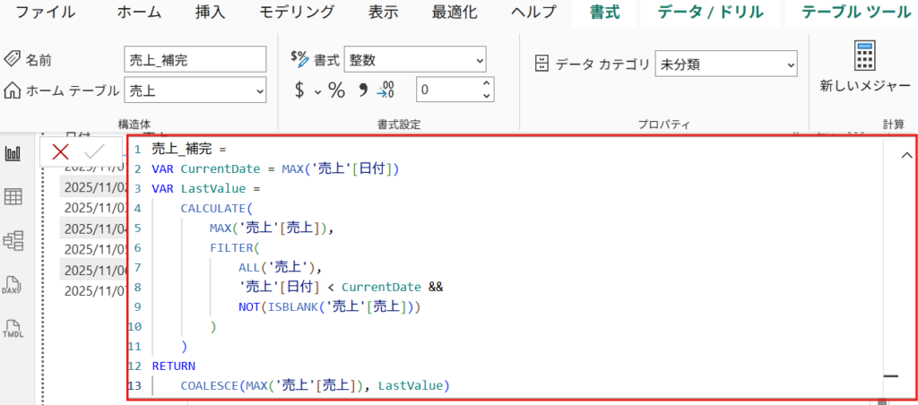
Task: Switch to the モデリング ribbon tab
Action: tap(297, 13)
